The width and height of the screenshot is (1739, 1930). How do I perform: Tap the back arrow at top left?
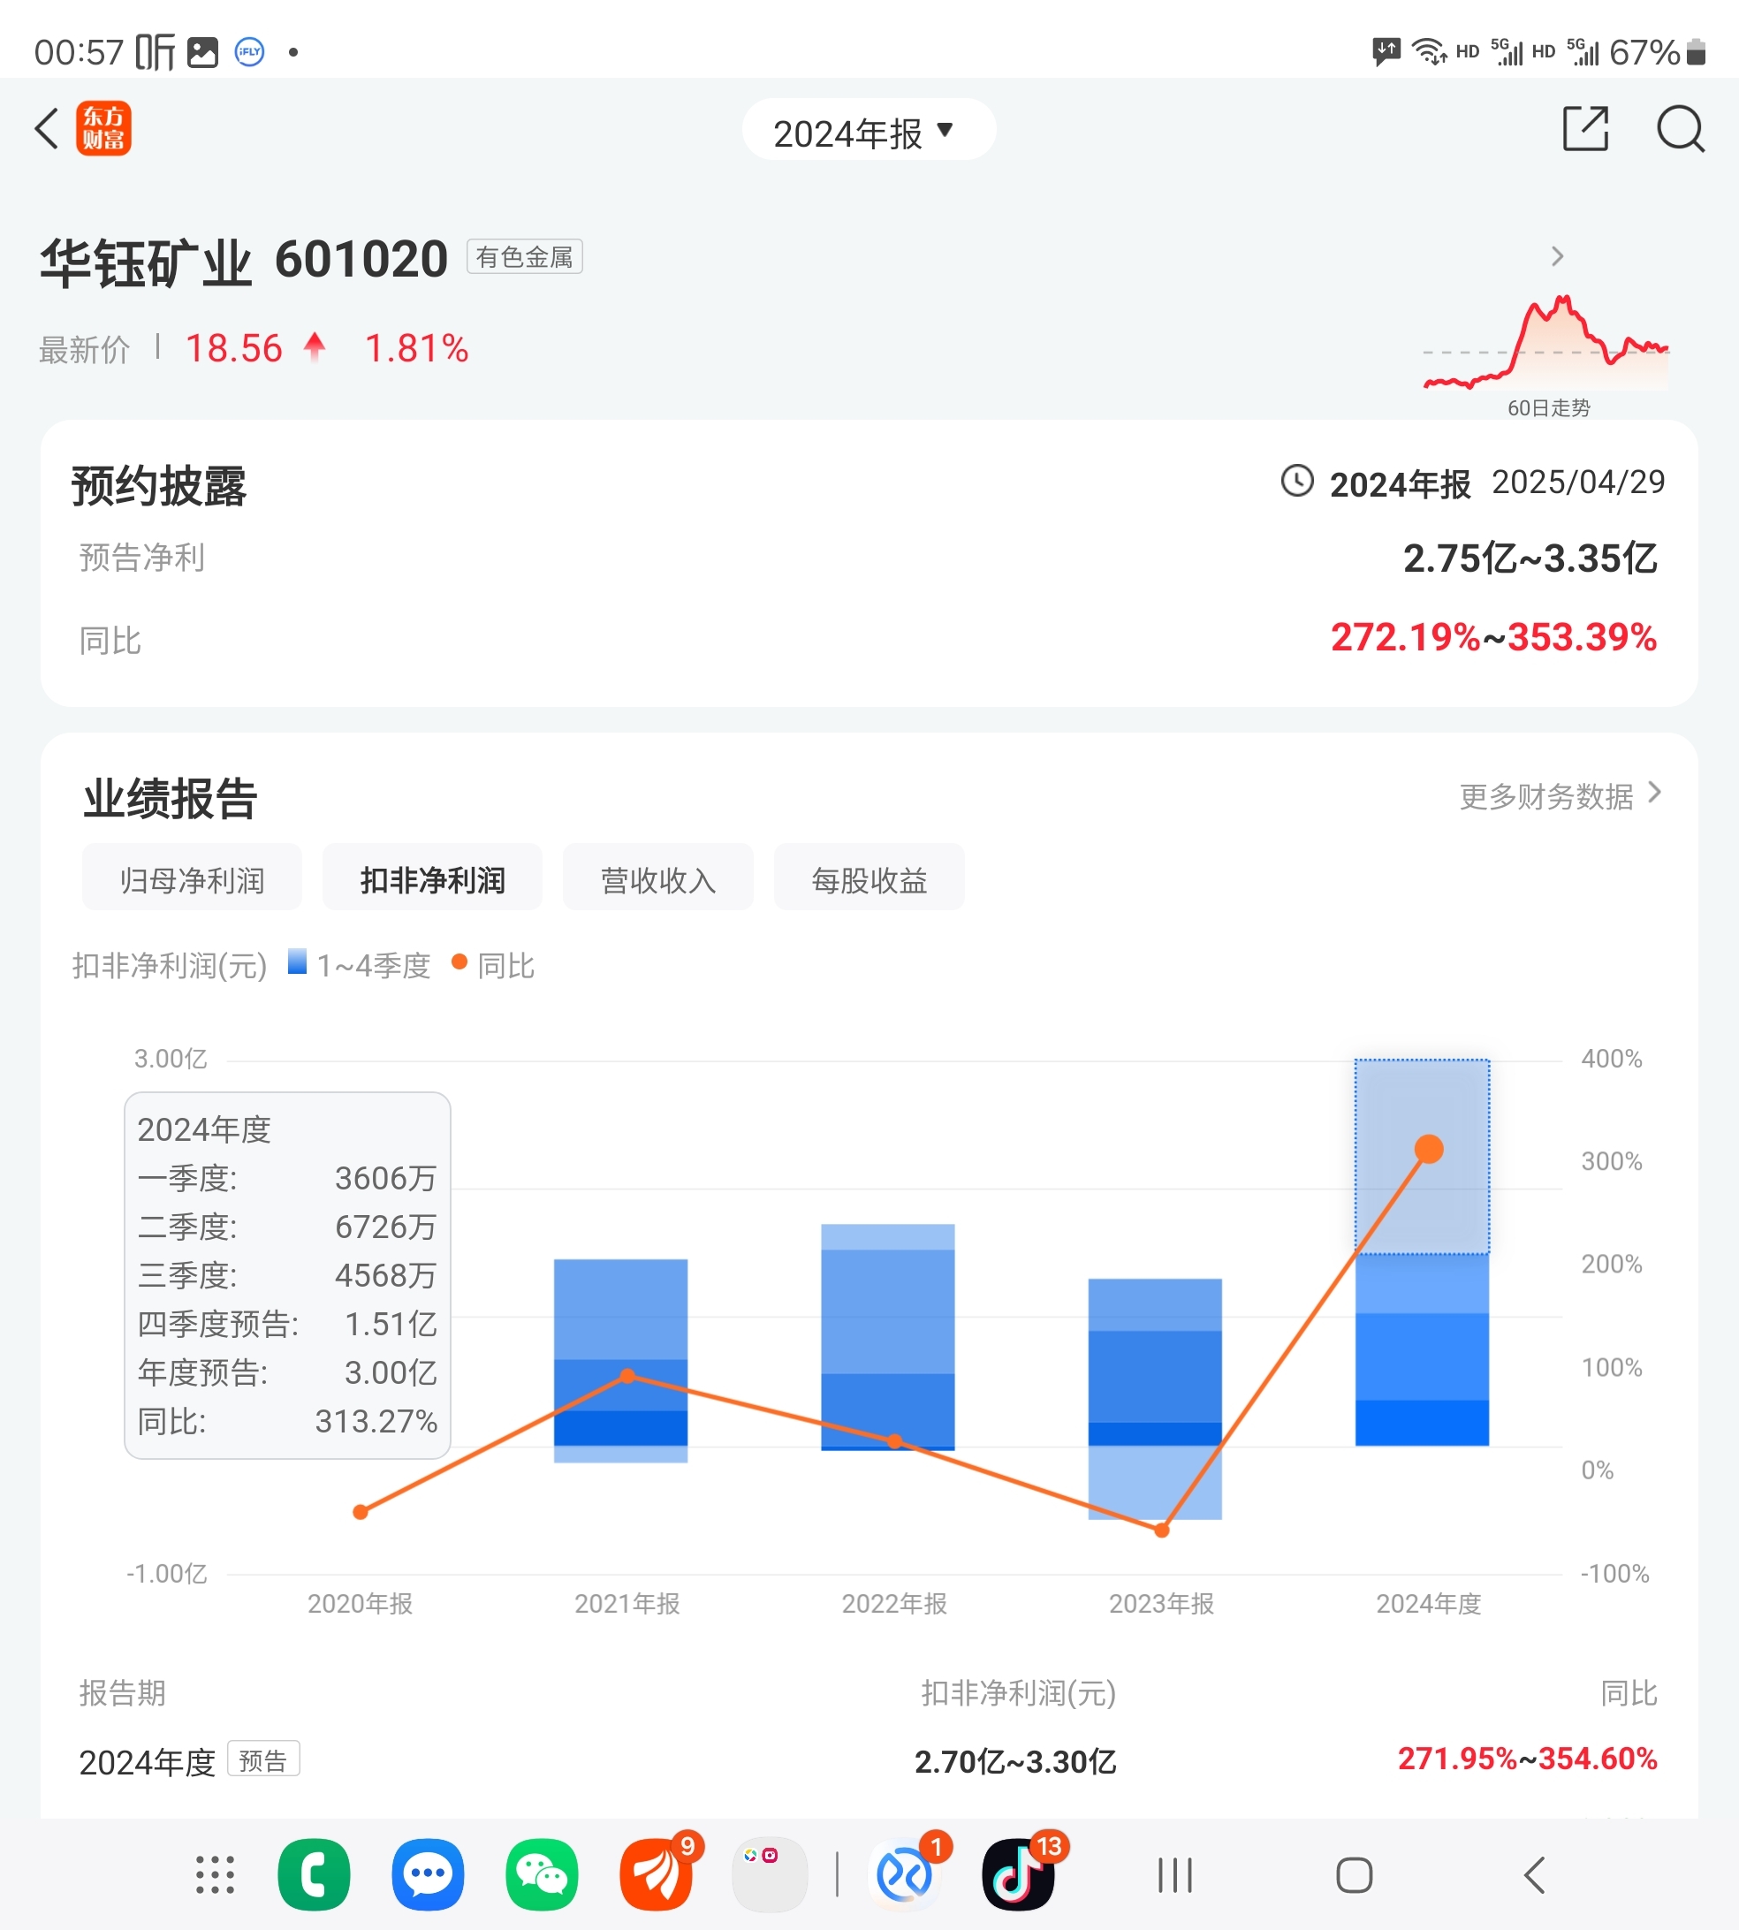(46, 128)
